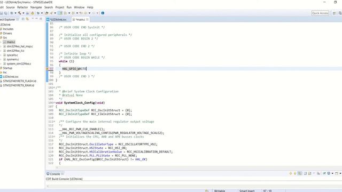Click the hammer Build icon in toolbar
The width and height of the screenshot is (342, 192).
[x=20, y=13]
